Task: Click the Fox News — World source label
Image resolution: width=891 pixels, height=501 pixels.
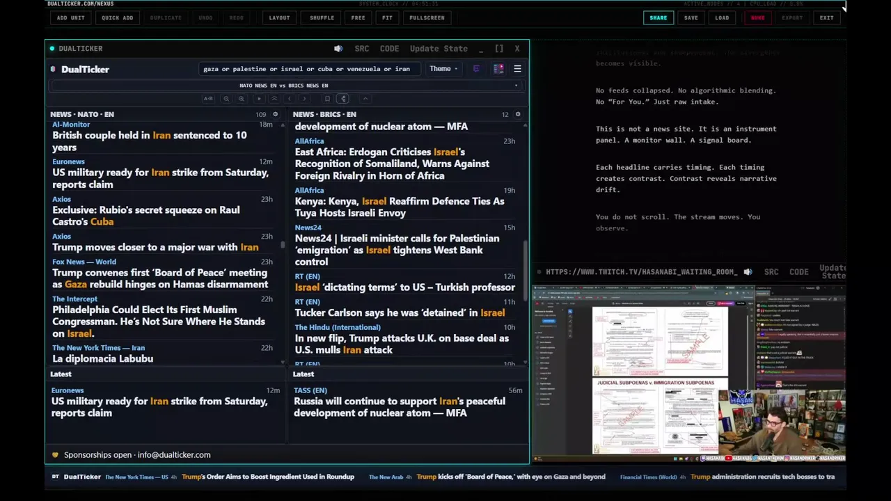Action: [84, 262]
